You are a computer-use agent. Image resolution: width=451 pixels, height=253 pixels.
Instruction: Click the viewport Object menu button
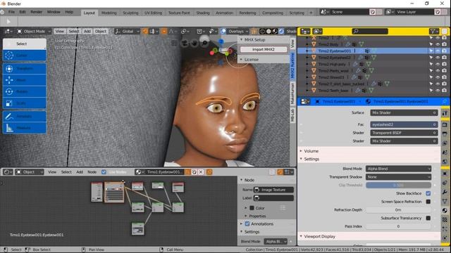tap(101, 31)
